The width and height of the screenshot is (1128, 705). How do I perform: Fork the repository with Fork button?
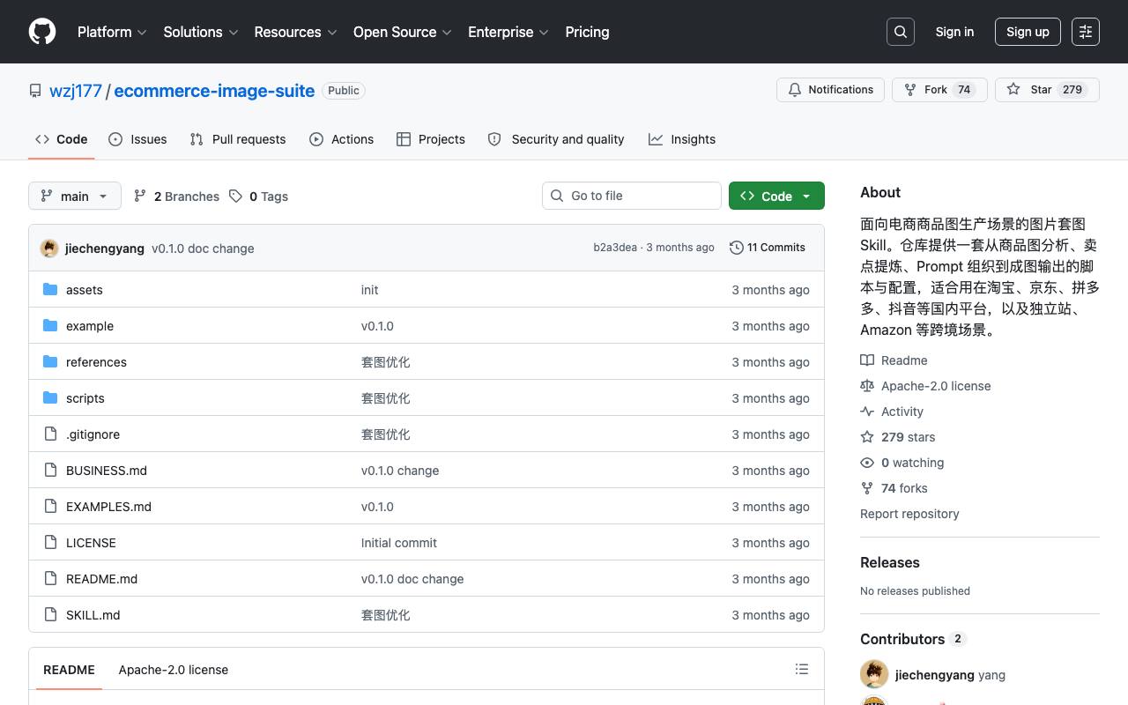click(939, 90)
